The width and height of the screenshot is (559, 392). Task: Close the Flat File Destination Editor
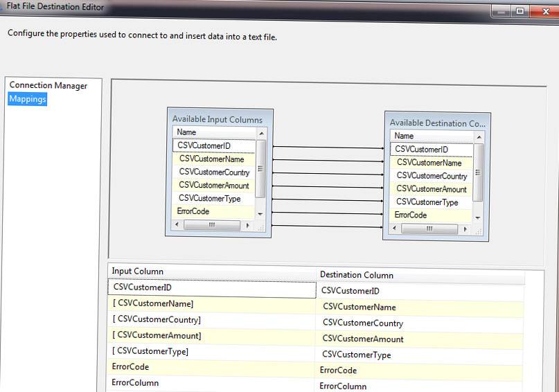545,11
